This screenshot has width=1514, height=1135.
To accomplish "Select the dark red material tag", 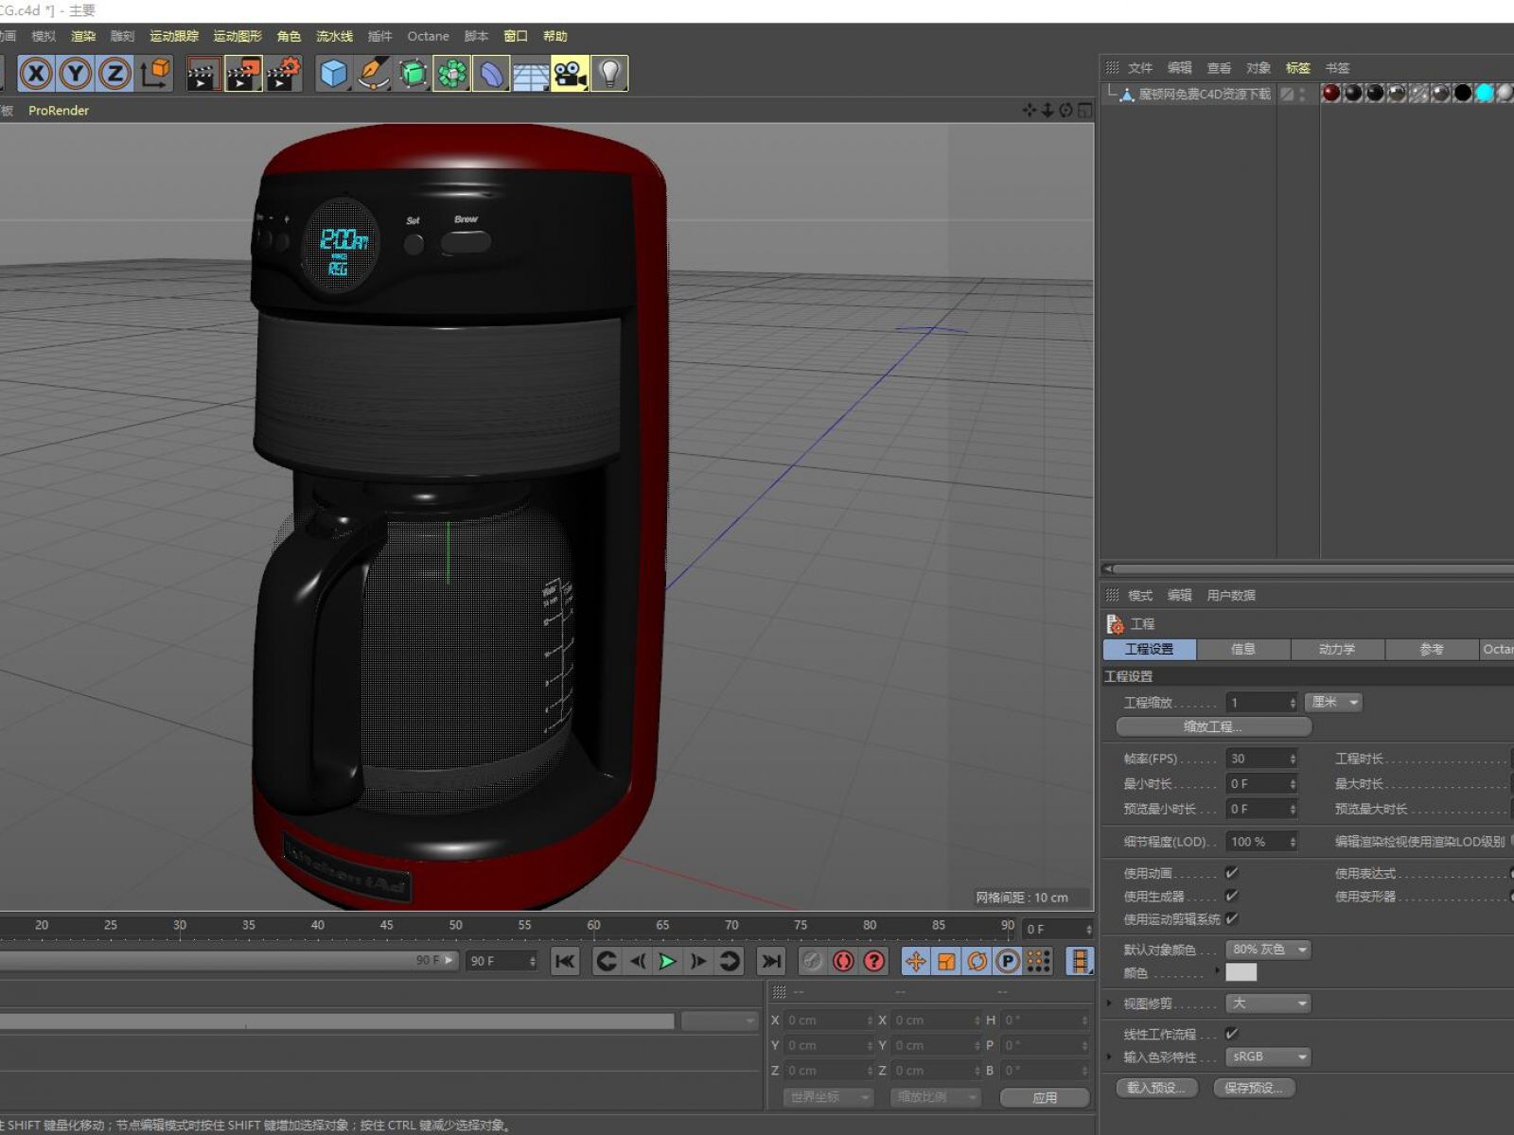I will coord(1331,93).
